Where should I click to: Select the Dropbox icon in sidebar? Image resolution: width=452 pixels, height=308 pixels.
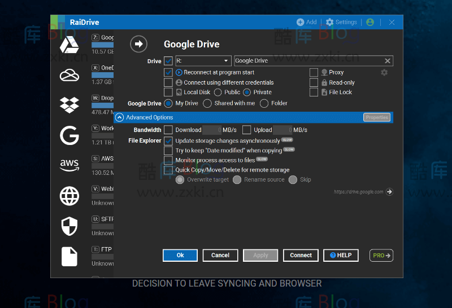[x=69, y=105]
